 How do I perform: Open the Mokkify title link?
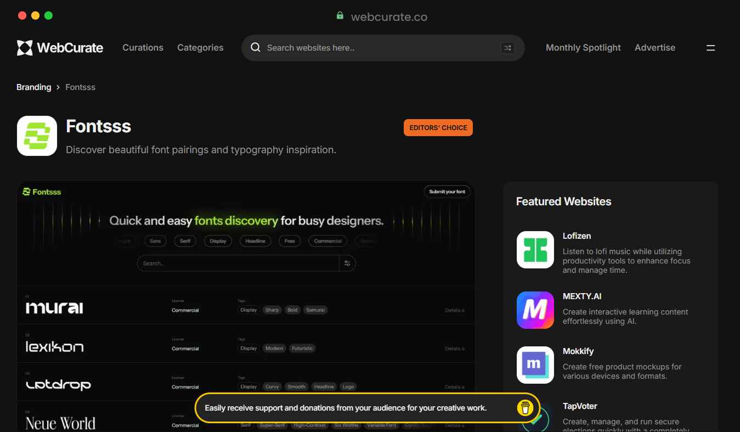578,351
